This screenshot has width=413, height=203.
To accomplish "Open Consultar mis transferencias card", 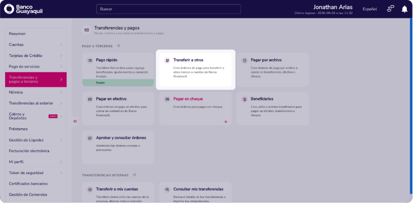I will [196, 192].
